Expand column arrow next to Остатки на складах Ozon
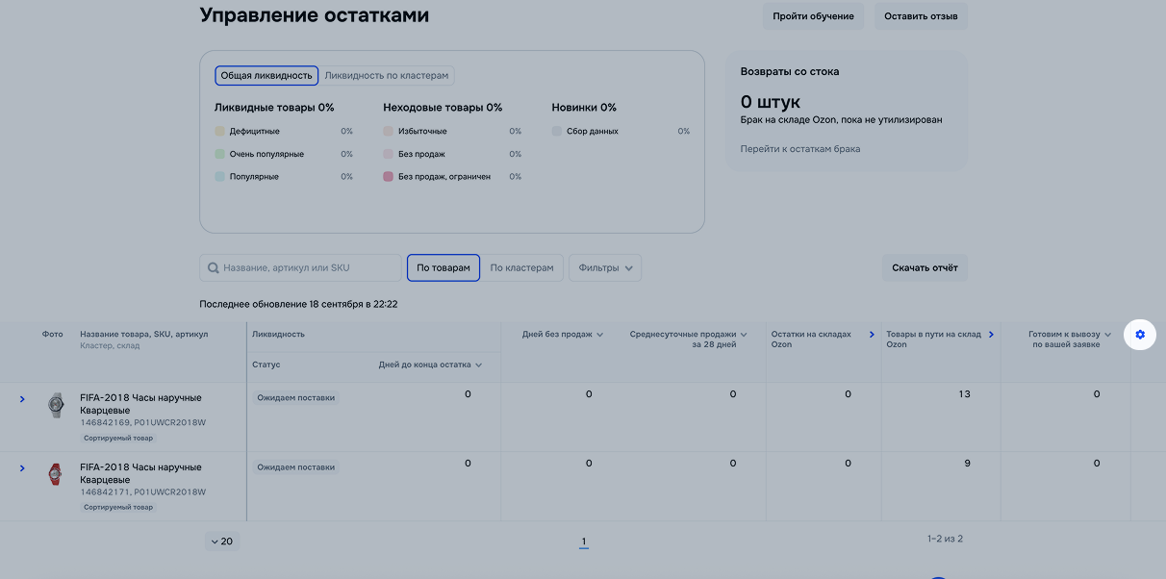Image resolution: width=1166 pixels, height=579 pixels. click(x=872, y=335)
